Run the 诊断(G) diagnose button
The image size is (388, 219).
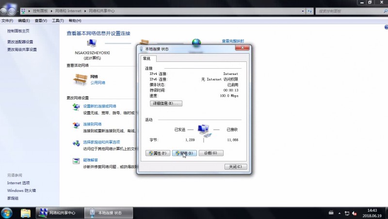tap(211, 153)
